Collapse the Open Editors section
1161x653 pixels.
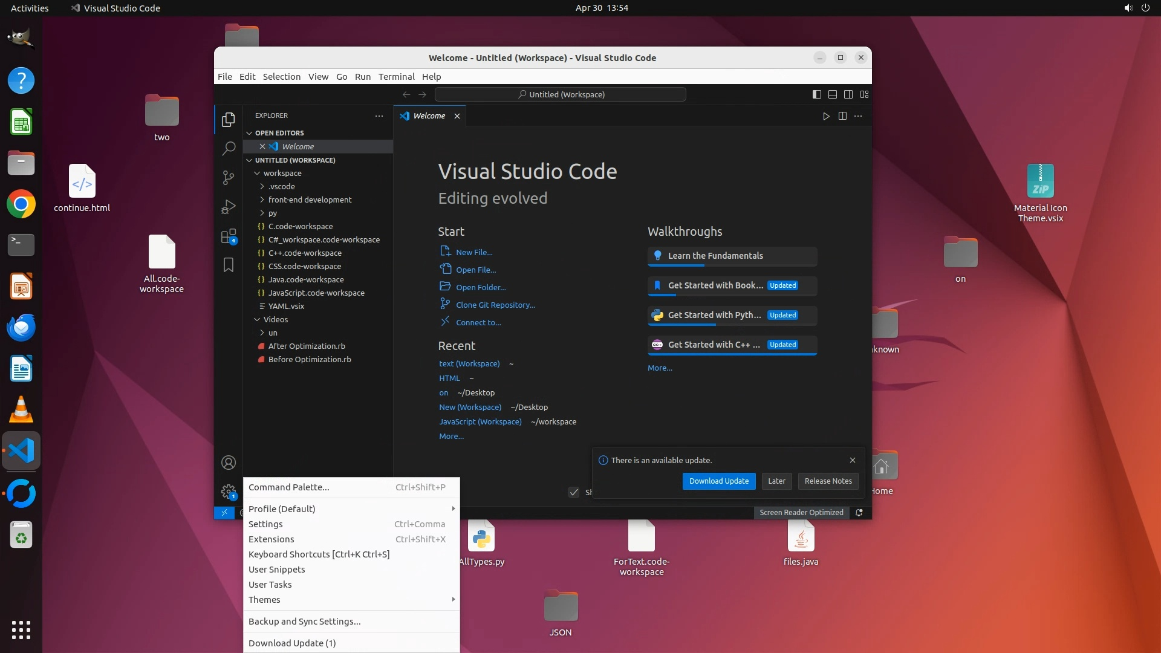tap(279, 133)
